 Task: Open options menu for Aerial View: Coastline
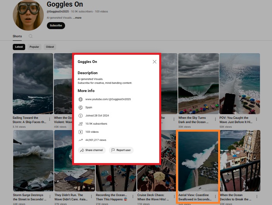(215, 196)
